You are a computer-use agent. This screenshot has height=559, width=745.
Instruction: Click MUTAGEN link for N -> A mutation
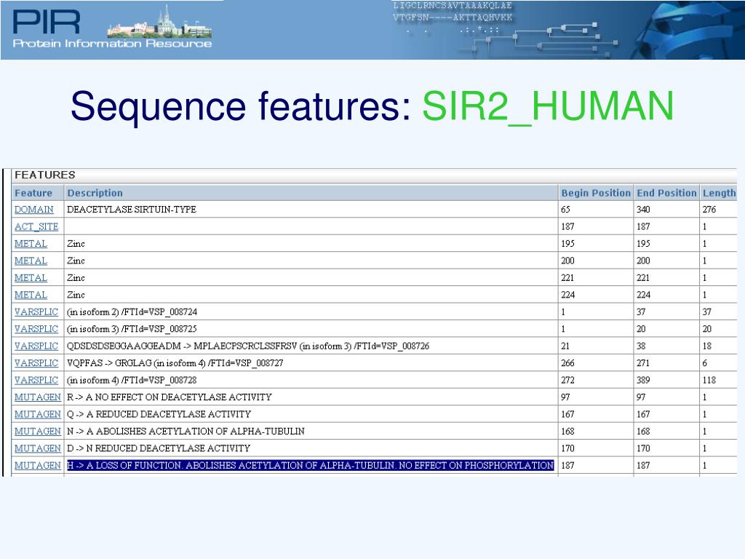(37, 431)
